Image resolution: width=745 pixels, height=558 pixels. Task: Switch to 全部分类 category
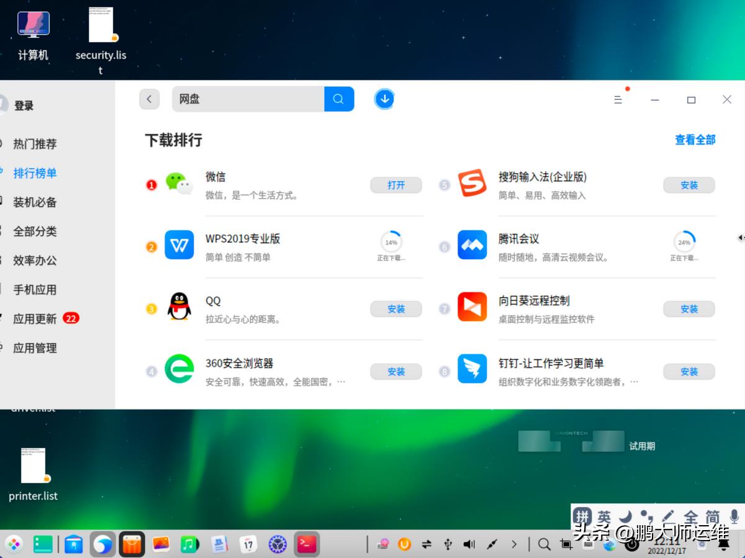point(34,231)
